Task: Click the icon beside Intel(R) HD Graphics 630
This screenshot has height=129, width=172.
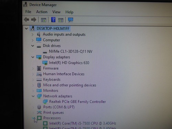Action: [45, 63]
